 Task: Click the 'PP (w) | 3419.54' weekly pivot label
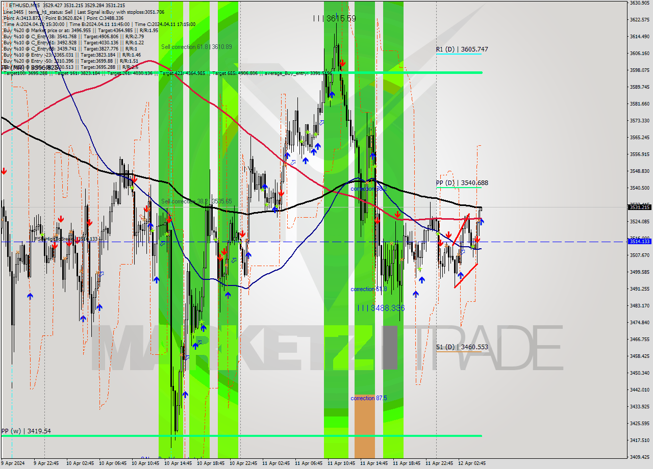26,431
